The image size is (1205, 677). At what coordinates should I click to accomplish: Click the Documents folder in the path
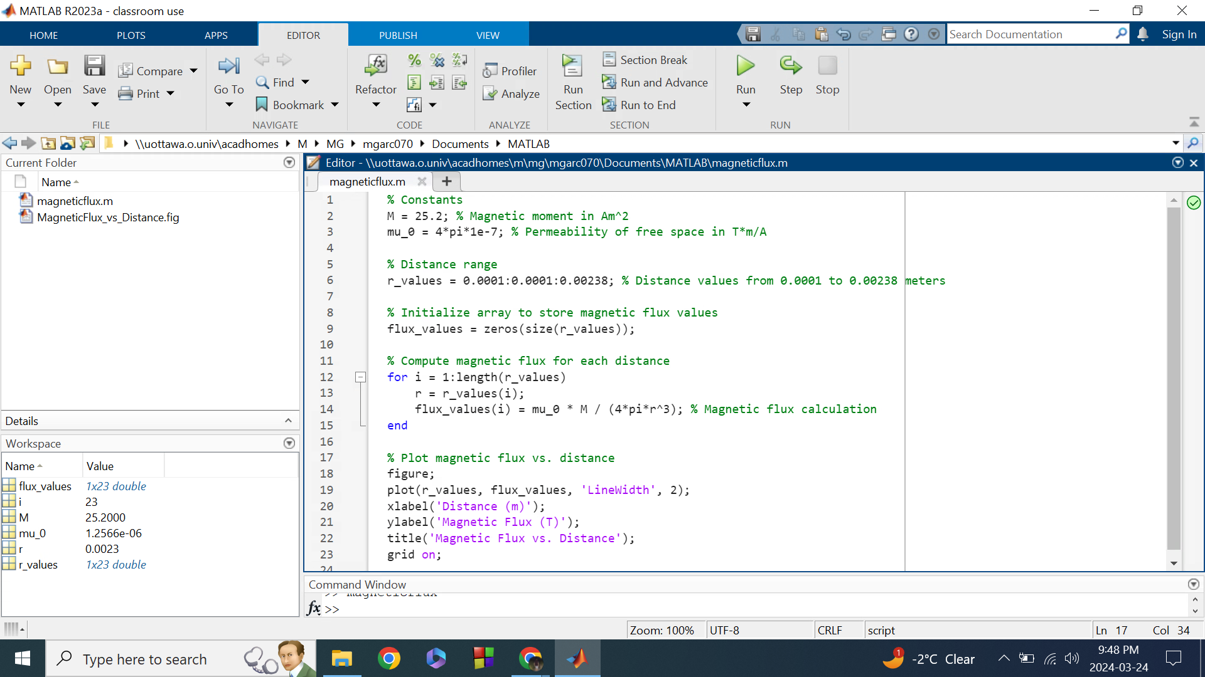click(x=460, y=144)
